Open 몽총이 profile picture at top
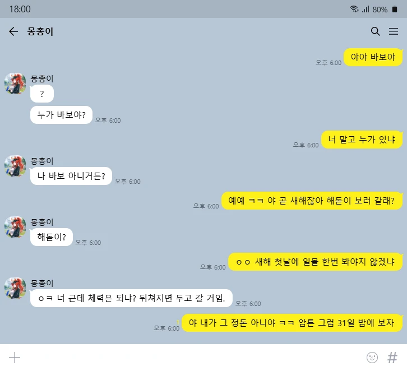 (15, 84)
